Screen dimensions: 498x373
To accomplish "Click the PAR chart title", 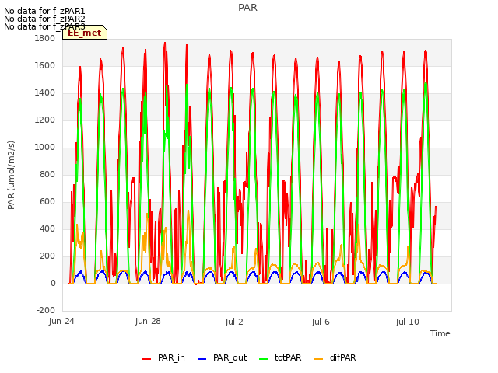I will click(x=247, y=8).
